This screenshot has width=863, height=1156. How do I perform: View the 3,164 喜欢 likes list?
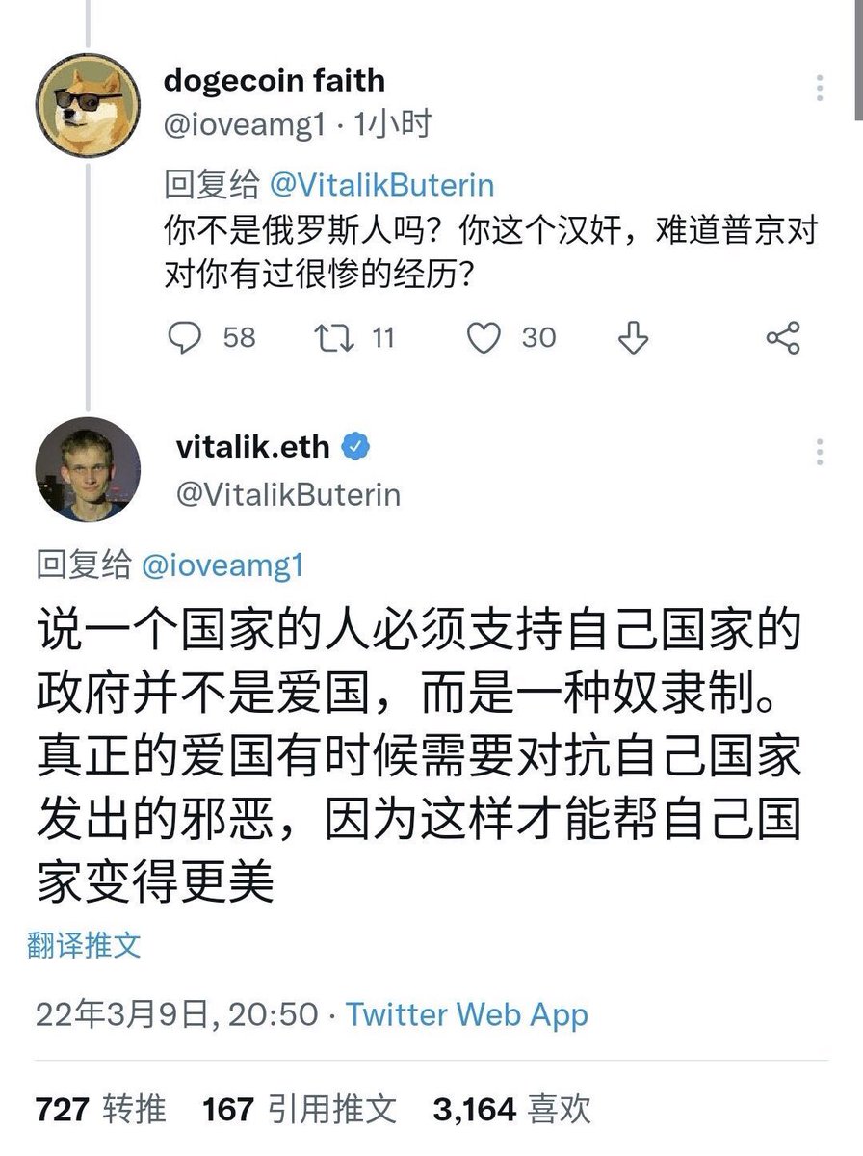coord(511,1110)
